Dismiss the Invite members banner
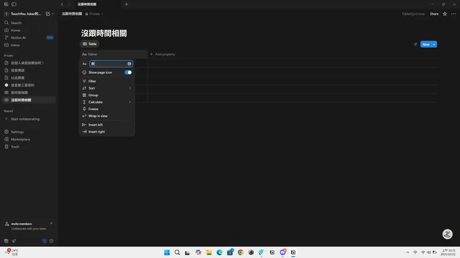This screenshot has height=258, width=460. [x=52, y=223]
